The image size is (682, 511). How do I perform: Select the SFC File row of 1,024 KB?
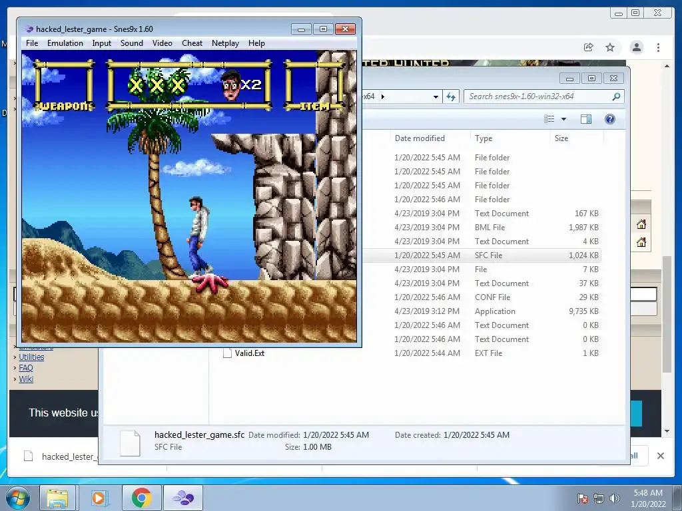482,255
